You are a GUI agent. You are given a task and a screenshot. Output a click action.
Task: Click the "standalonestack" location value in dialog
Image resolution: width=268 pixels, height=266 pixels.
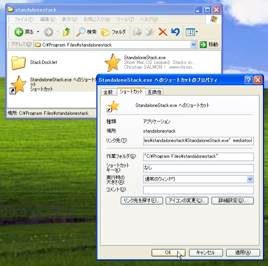pyautogui.click(x=159, y=131)
